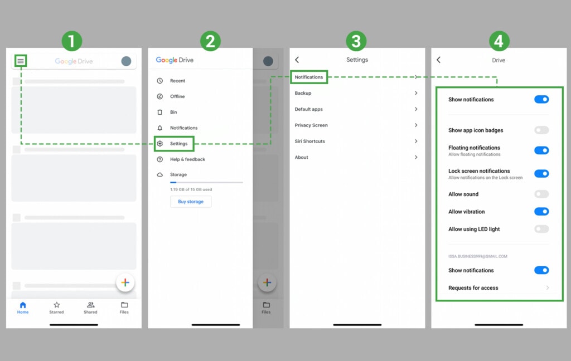Toggle Show notifications under the Gmail account

(541, 270)
